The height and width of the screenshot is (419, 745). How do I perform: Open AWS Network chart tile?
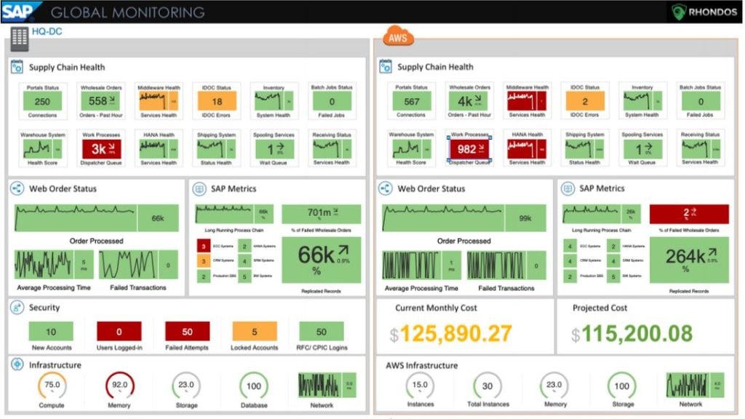click(695, 385)
